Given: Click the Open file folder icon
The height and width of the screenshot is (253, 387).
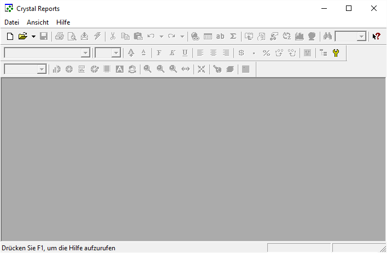Looking at the screenshot, I should coord(22,37).
